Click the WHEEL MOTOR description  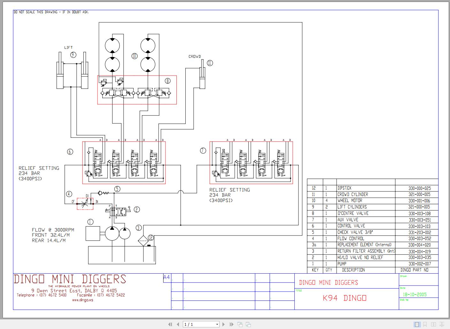click(350, 201)
